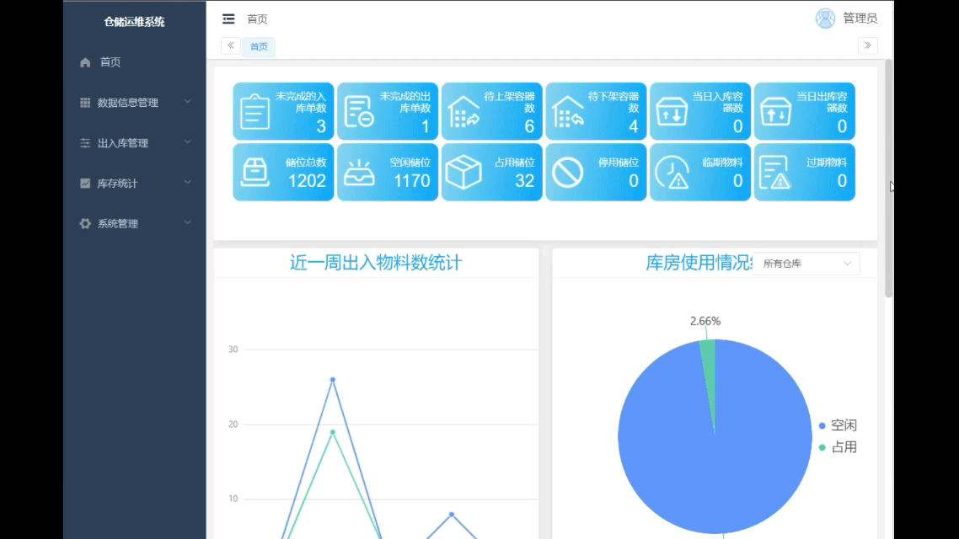Click the 占用储位 cube icon
Screen dimensions: 959x539
(x=463, y=173)
